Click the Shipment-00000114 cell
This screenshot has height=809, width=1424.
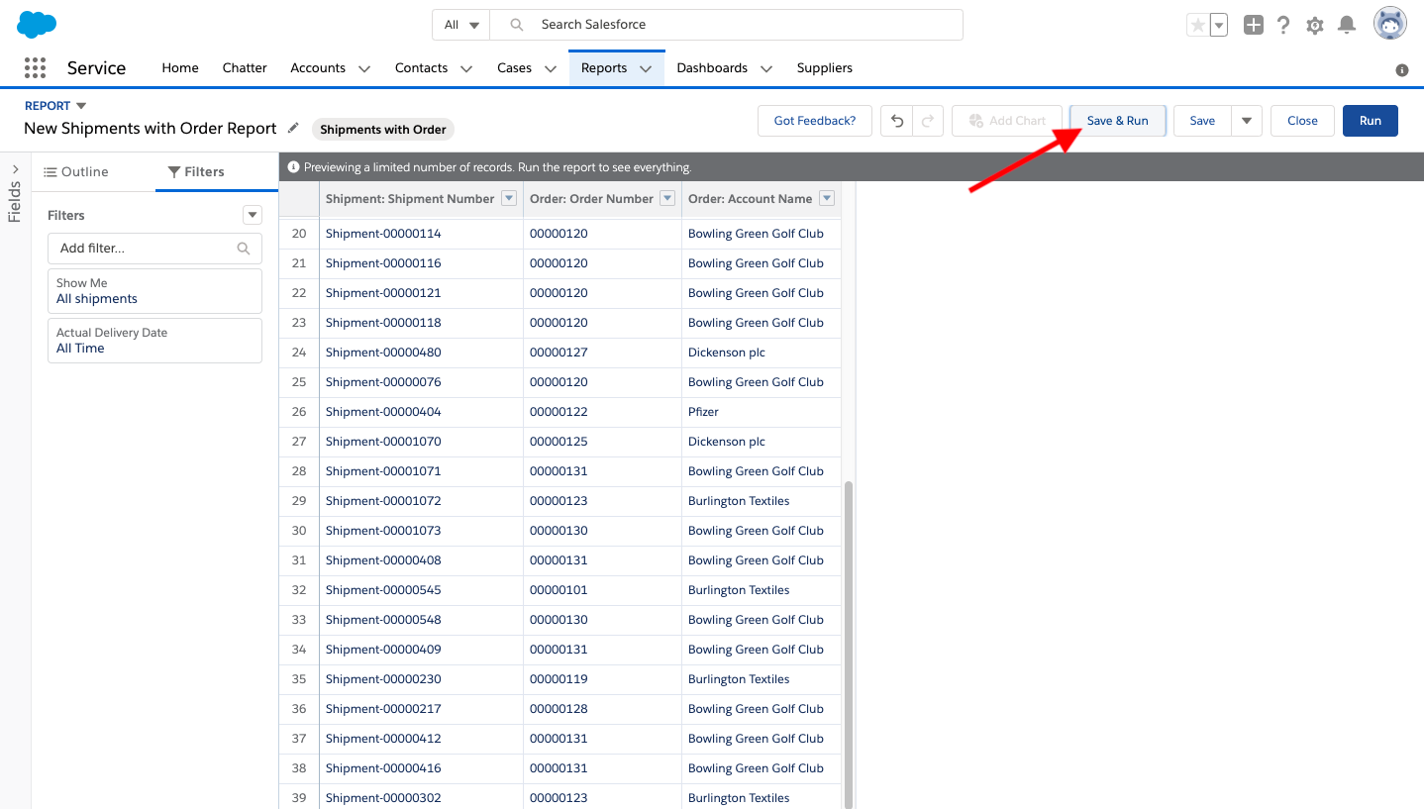pos(422,234)
